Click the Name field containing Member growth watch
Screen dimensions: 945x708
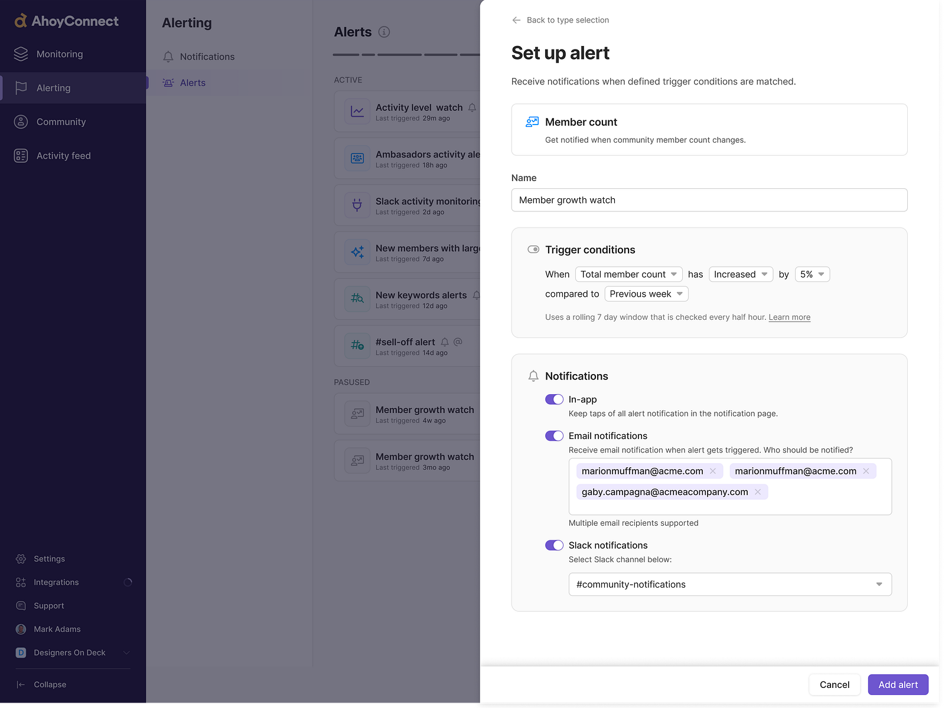(x=709, y=200)
